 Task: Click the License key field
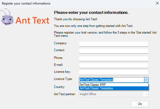pos(113,72)
